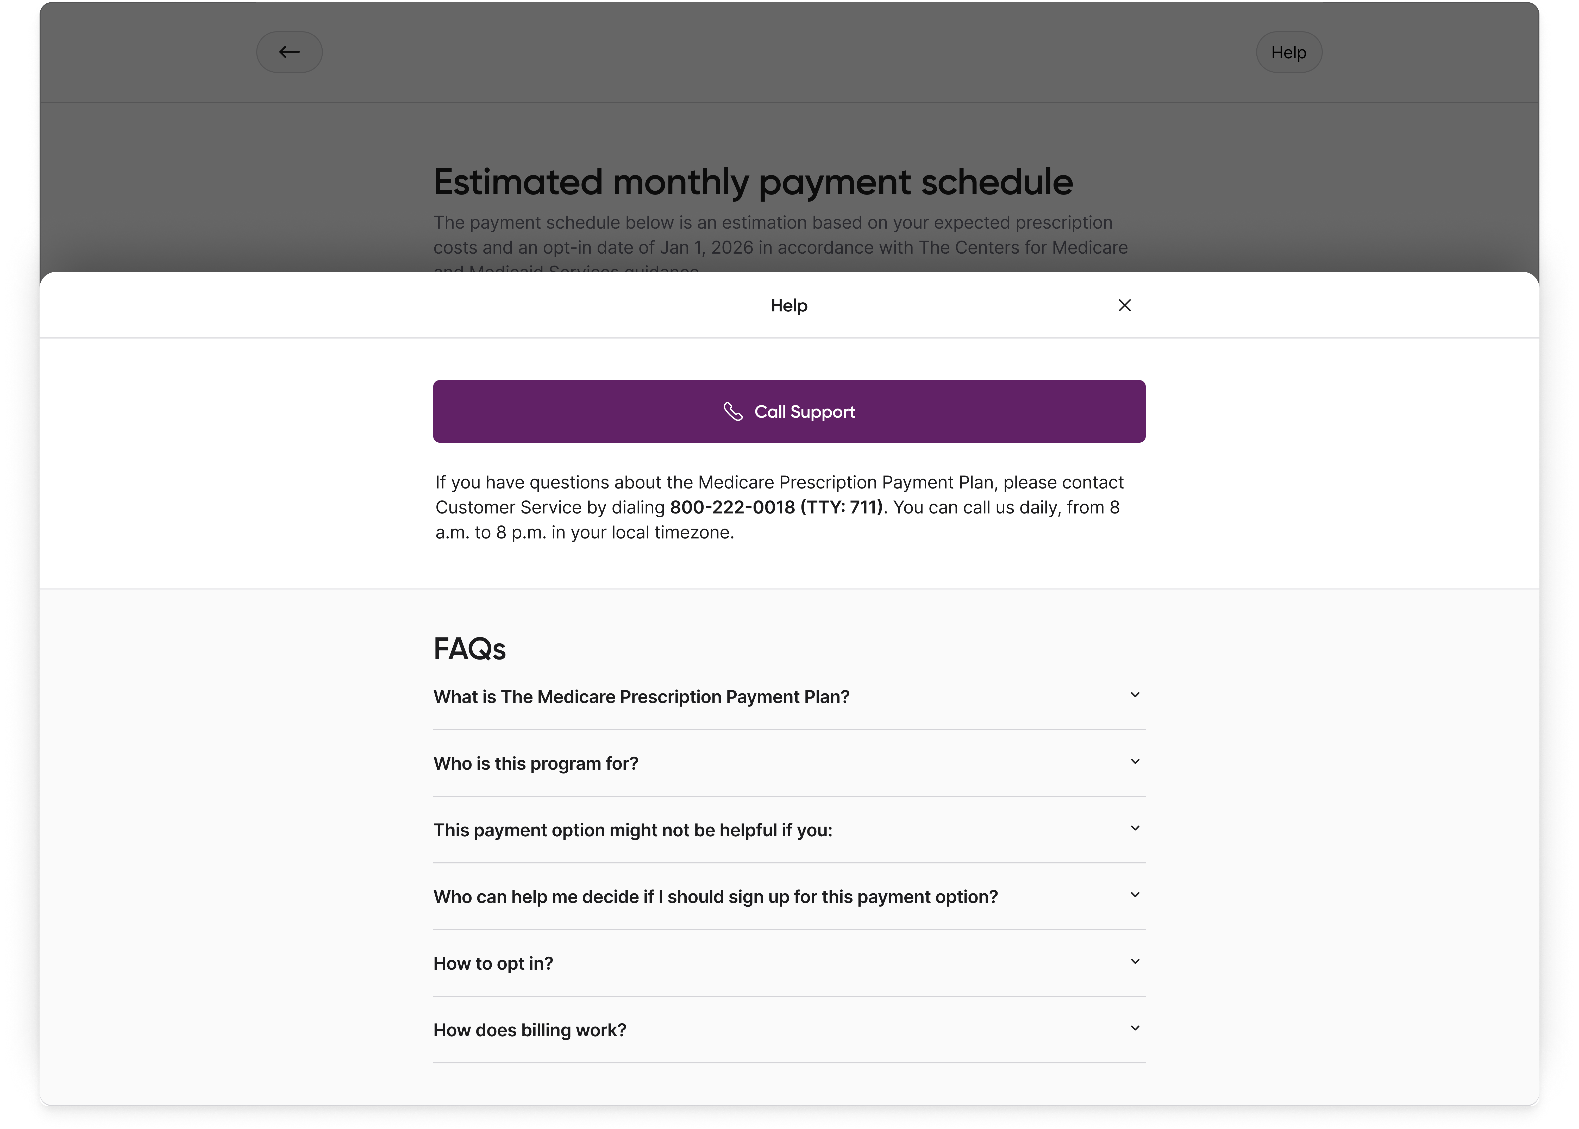Click the chevron next to 'How does billing work?'
This screenshot has width=1579, height=1129.
(x=1135, y=1028)
